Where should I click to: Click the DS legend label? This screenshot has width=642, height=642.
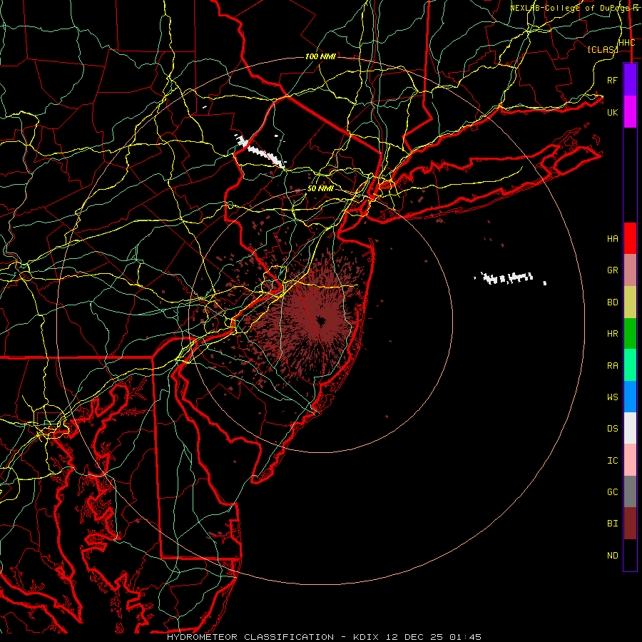(612, 429)
